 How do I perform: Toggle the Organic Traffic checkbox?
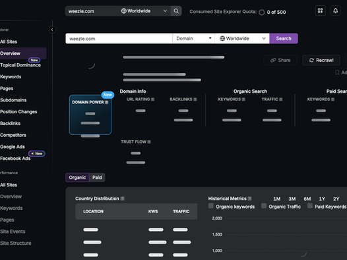pos(264,206)
